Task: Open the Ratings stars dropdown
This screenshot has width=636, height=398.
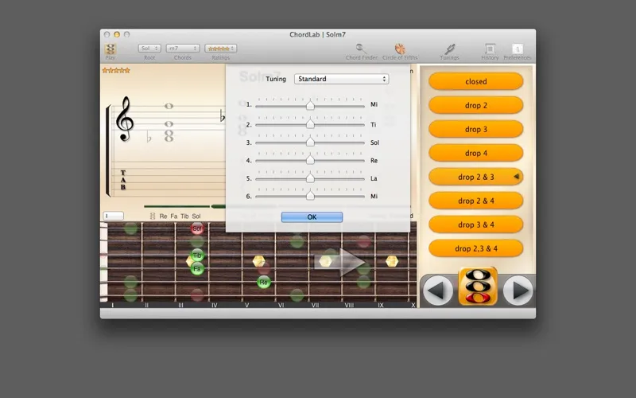Action: [x=221, y=49]
